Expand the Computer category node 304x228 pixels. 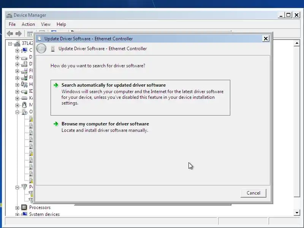[17, 51]
